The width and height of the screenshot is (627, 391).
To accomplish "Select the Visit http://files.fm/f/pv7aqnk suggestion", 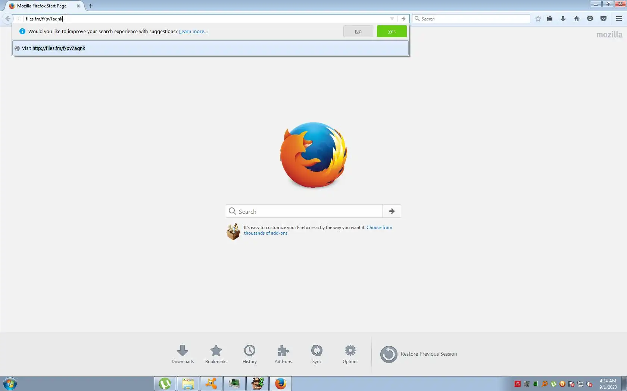I will point(210,48).
